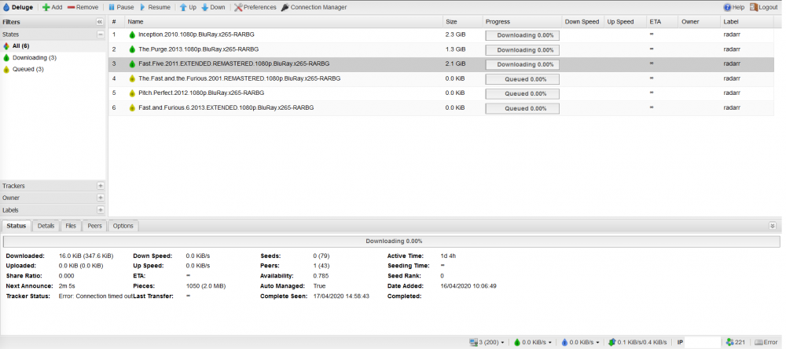Click the IP address field in status bar

pyautogui.click(x=702, y=343)
